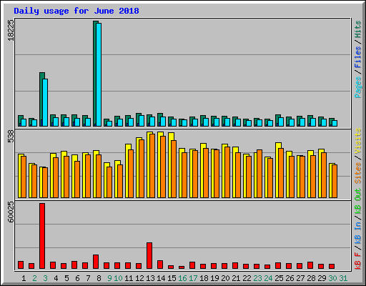The height and width of the screenshot is (286, 366).
Task: Click the red kB bar for day 8
Action: (96, 262)
